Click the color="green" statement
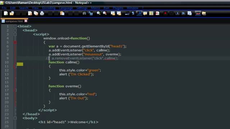This screenshot has width=230, height=129. [80, 70]
